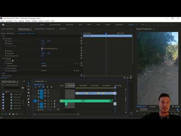
Task: Open timeline display settings wrench
Action: click(51, 87)
